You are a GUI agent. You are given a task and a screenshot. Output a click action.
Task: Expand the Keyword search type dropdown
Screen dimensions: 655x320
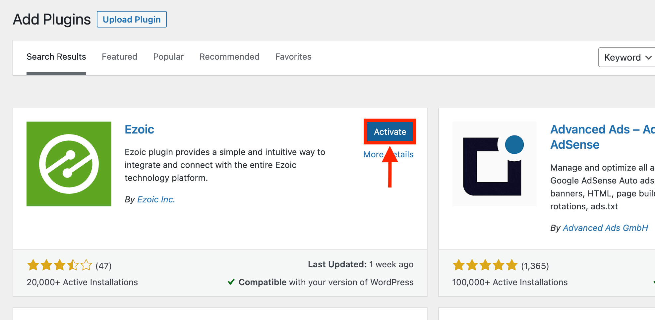(626, 57)
